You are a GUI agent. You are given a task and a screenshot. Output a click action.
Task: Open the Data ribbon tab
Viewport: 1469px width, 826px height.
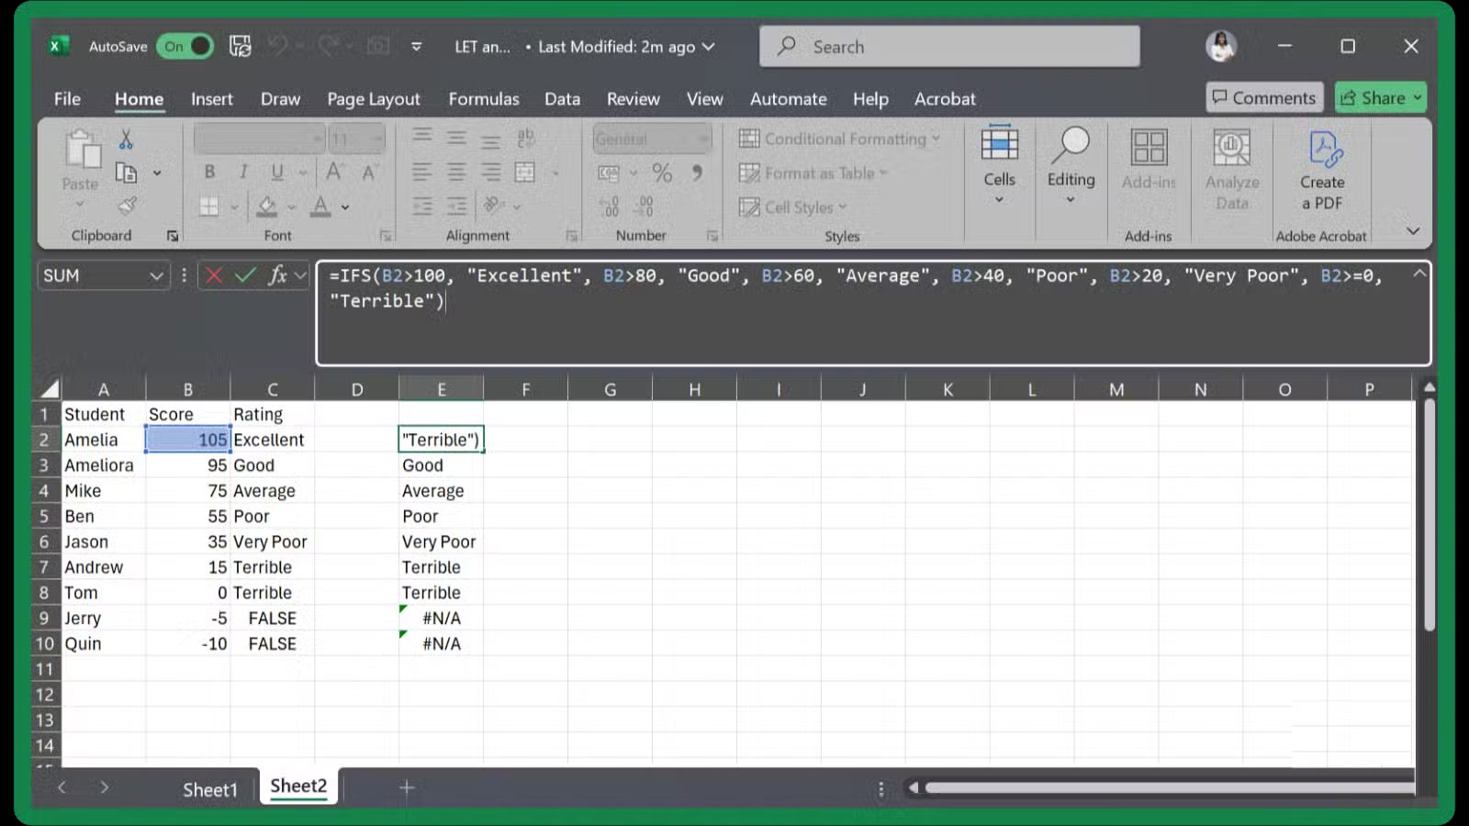click(x=562, y=98)
